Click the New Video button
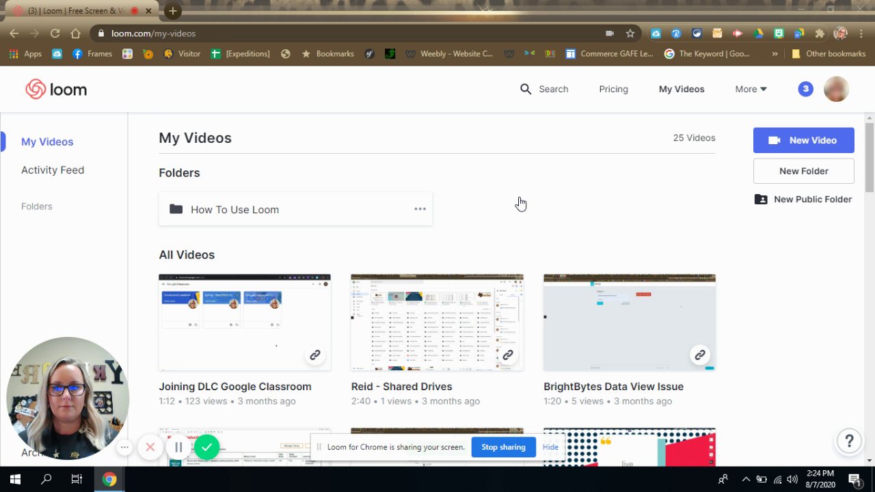 (803, 140)
